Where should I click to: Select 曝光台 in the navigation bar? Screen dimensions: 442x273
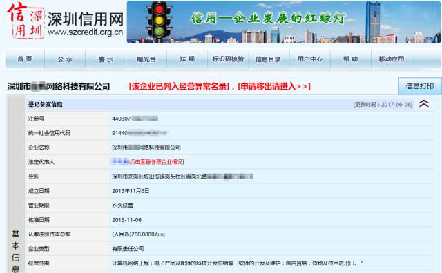coord(146,59)
